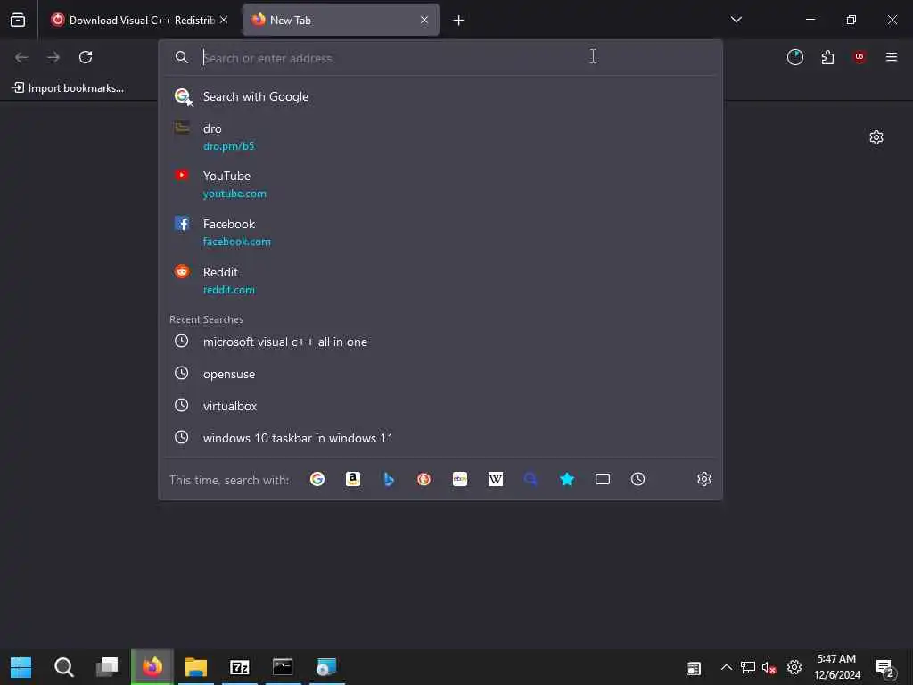The width and height of the screenshot is (913, 685).
Task: Search this time with Google icon
Action: click(x=317, y=479)
